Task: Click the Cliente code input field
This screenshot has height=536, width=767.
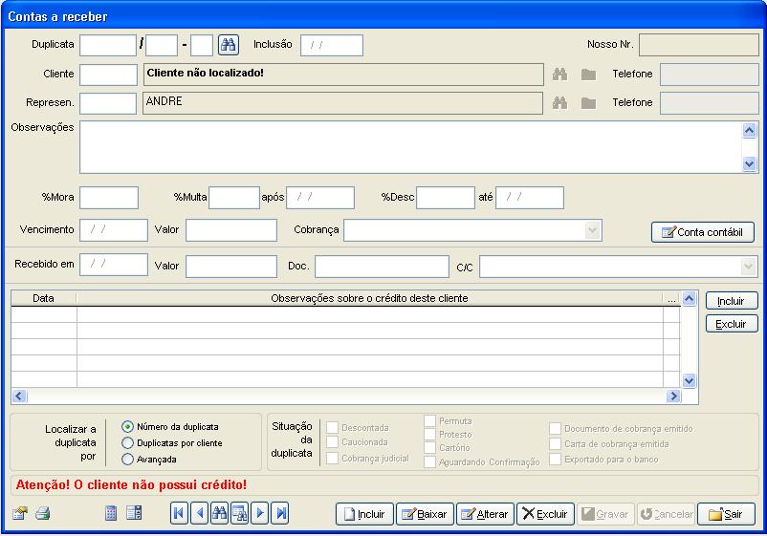Action: [x=108, y=75]
